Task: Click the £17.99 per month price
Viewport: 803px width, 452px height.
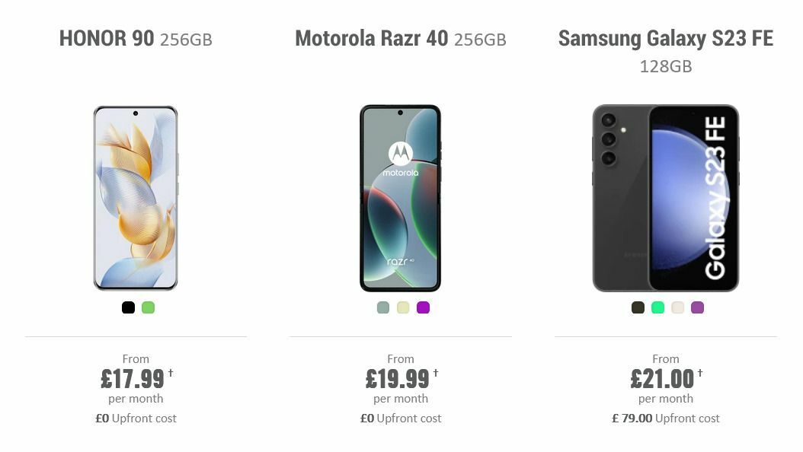Action: (130, 378)
